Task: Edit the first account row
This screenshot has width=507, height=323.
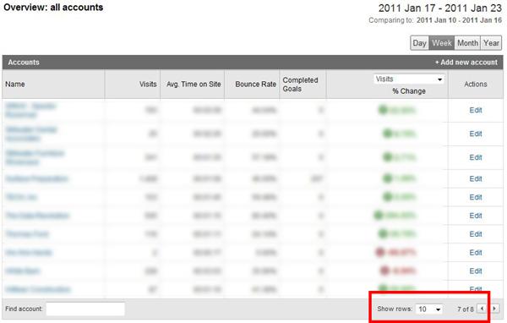Action: point(476,111)
